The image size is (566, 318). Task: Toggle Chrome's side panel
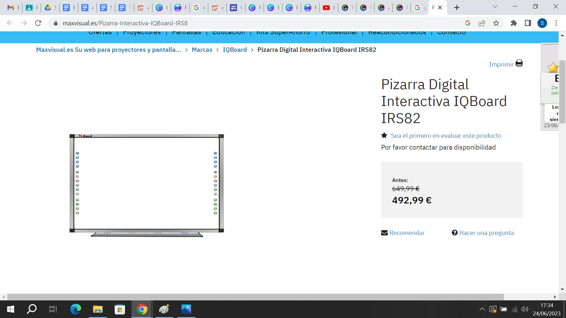pyautogui.click(x=528, y=23)
